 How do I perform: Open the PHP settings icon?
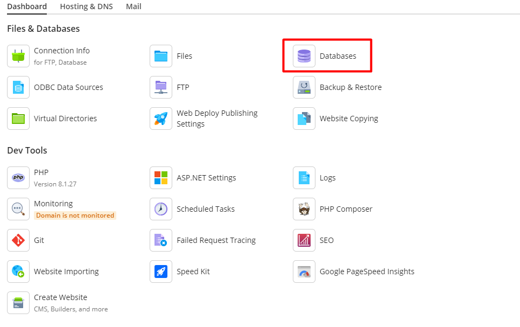pyautogui.click(x=18, y=178)
